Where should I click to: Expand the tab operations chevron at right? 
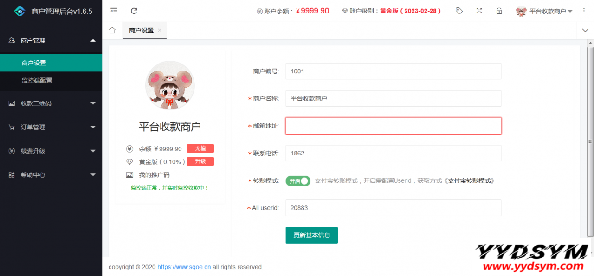pyautogui.click(x=585, y=31)
